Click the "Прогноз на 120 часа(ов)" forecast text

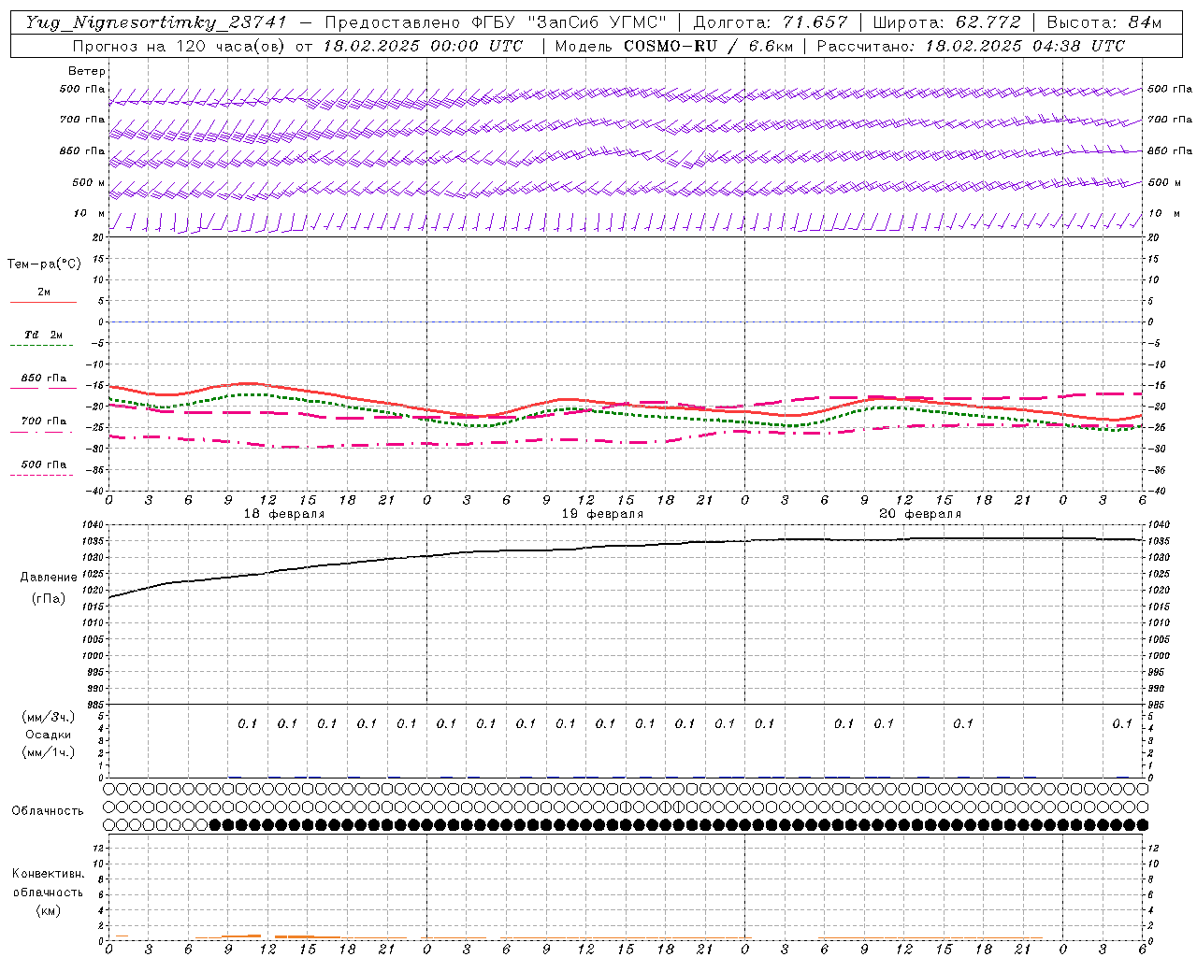[x=180, y=46]
